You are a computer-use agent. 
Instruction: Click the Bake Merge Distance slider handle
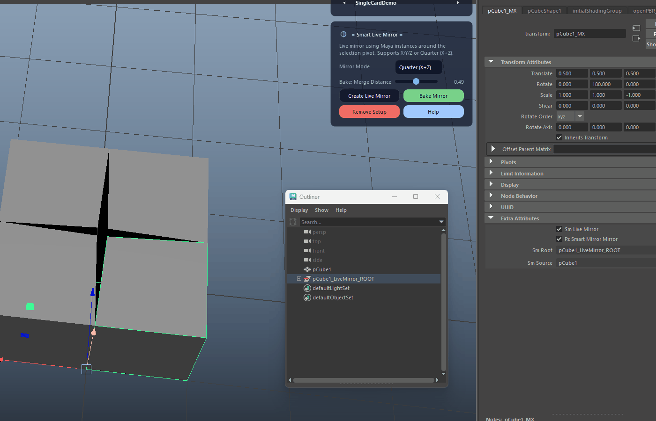(416, 81)
